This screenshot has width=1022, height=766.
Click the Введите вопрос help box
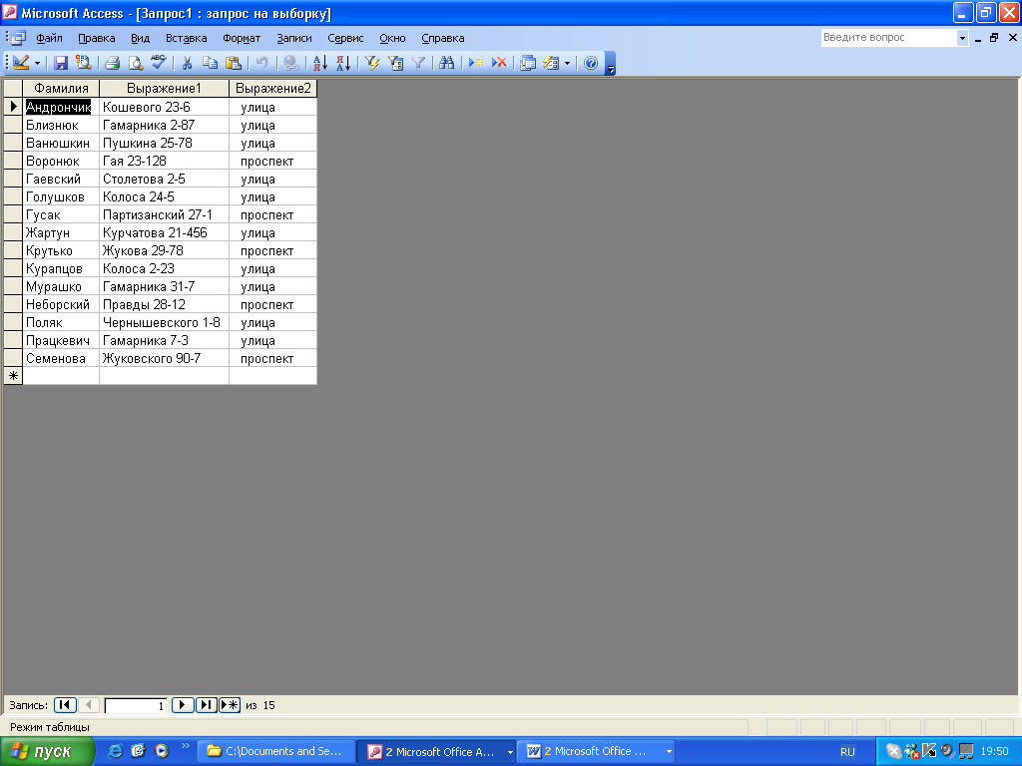pos(888,38)
